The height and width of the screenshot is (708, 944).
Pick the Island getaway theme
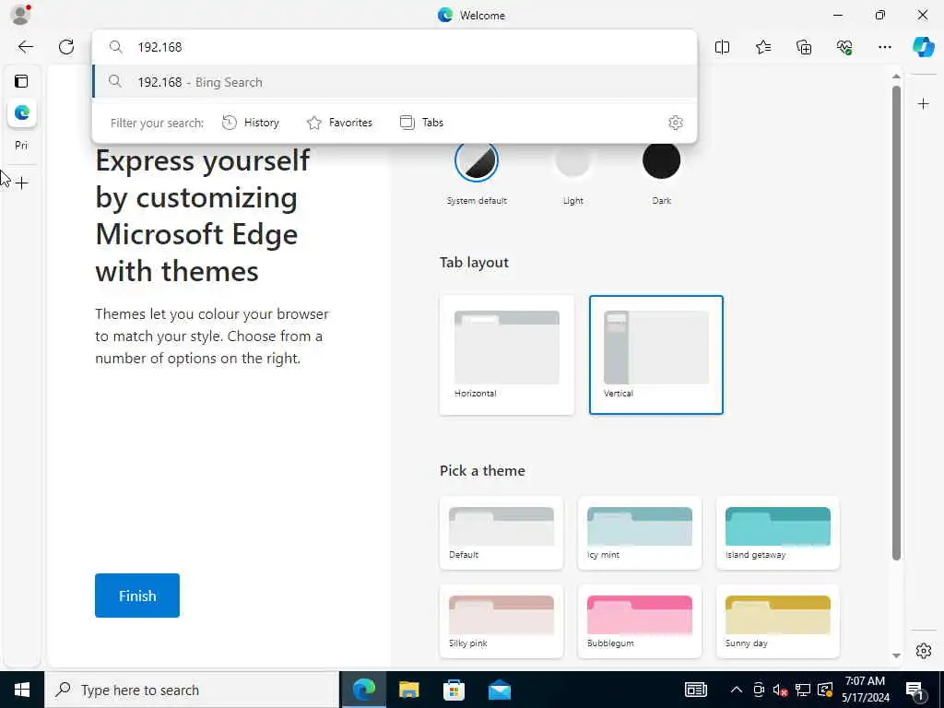778,533
